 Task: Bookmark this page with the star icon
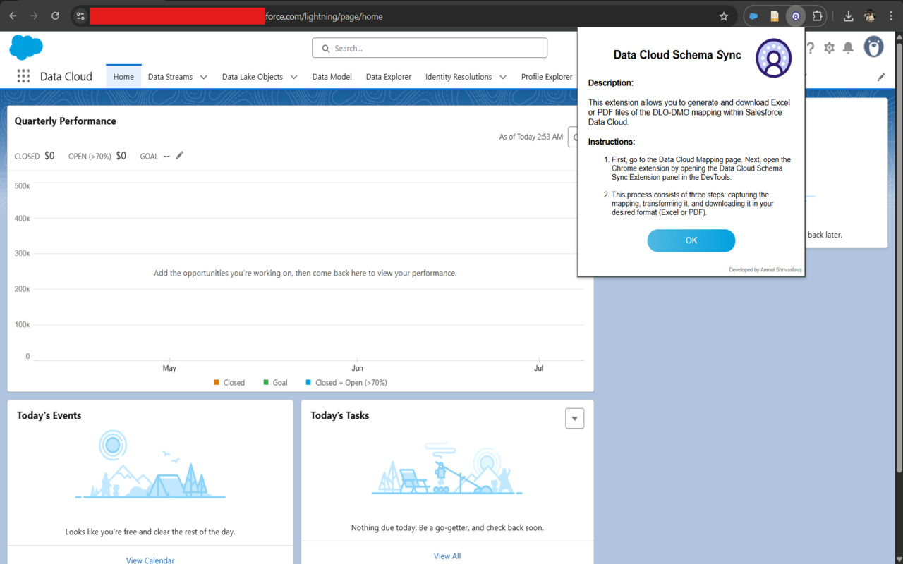coord(723,16)
